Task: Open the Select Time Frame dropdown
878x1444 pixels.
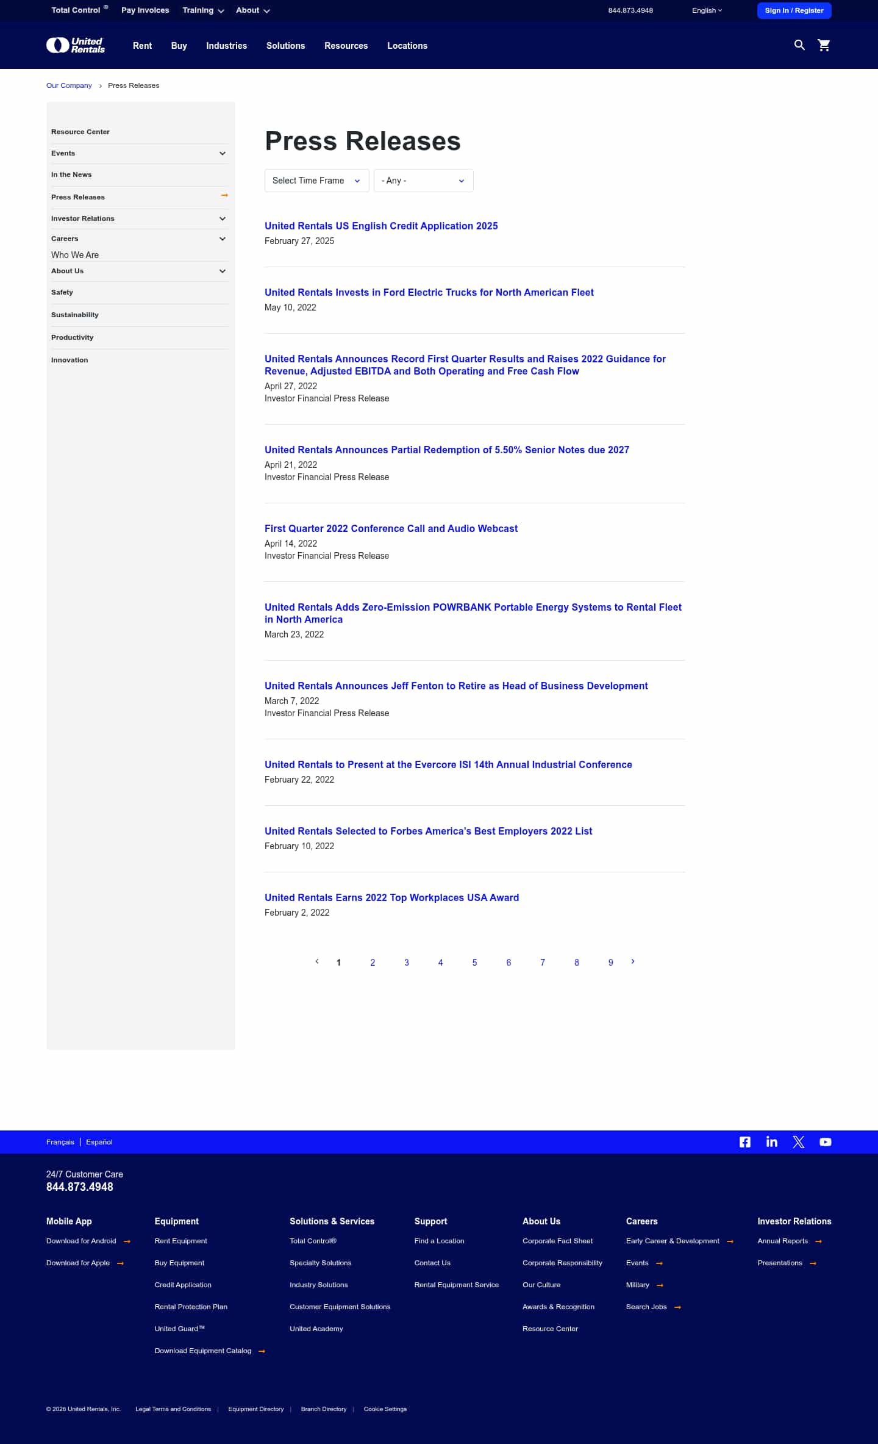Action: point(316,181)
